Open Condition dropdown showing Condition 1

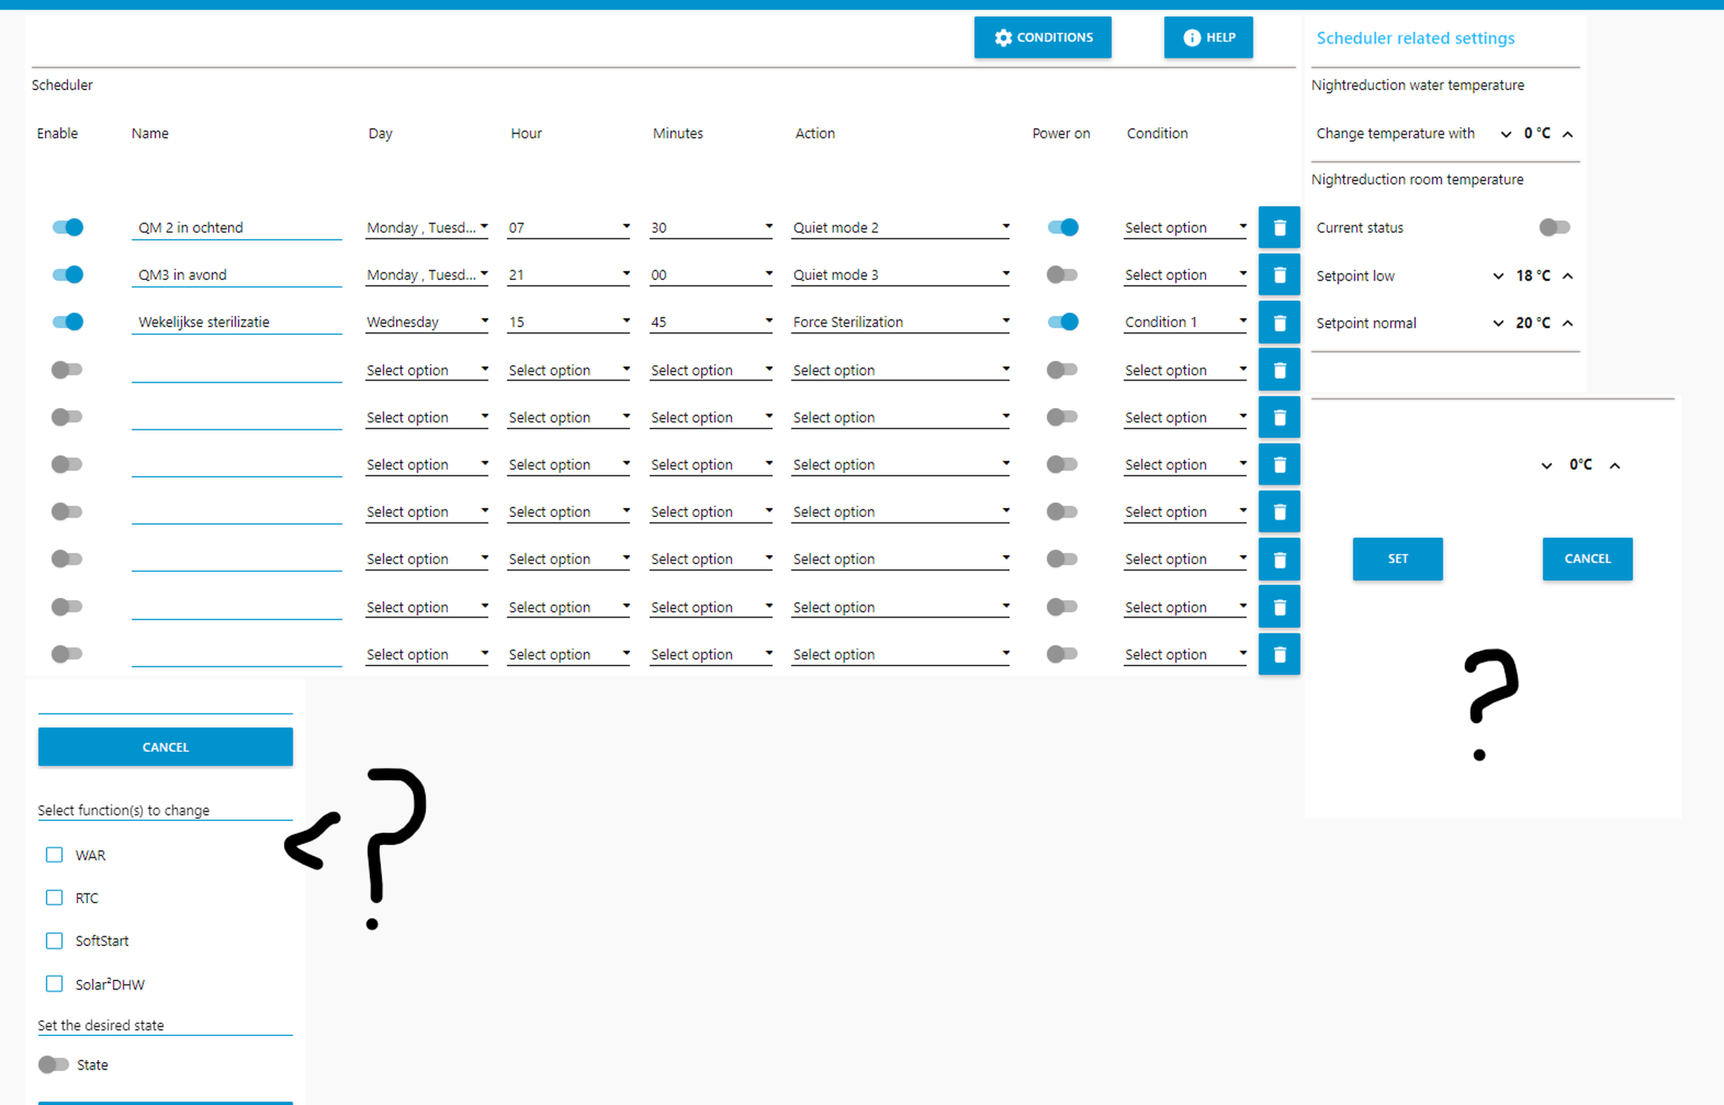(x=1185, y=323)
